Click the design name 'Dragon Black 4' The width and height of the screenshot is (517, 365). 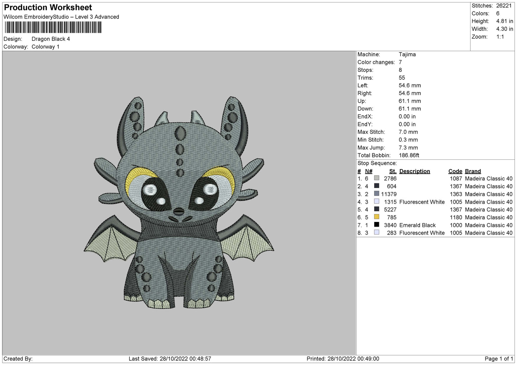point(51,39)
